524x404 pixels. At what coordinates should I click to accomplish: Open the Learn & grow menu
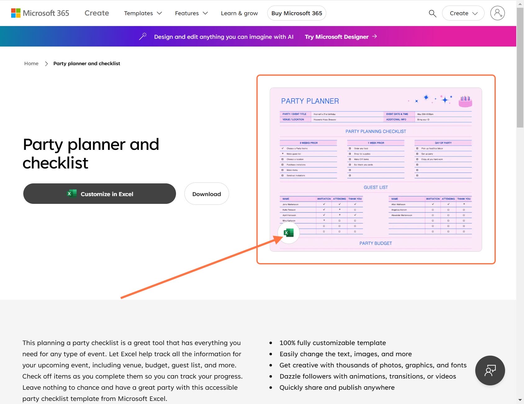(x=239, y=13)
